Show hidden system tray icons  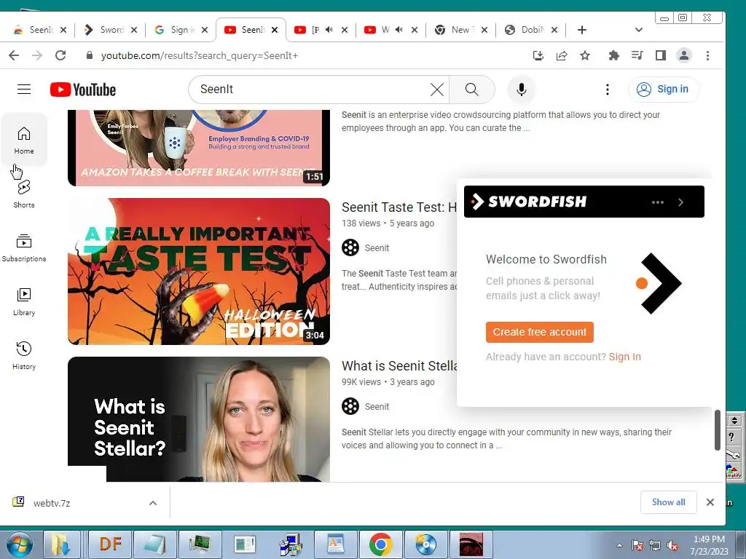pyautogui.click(x=619, y=545)
